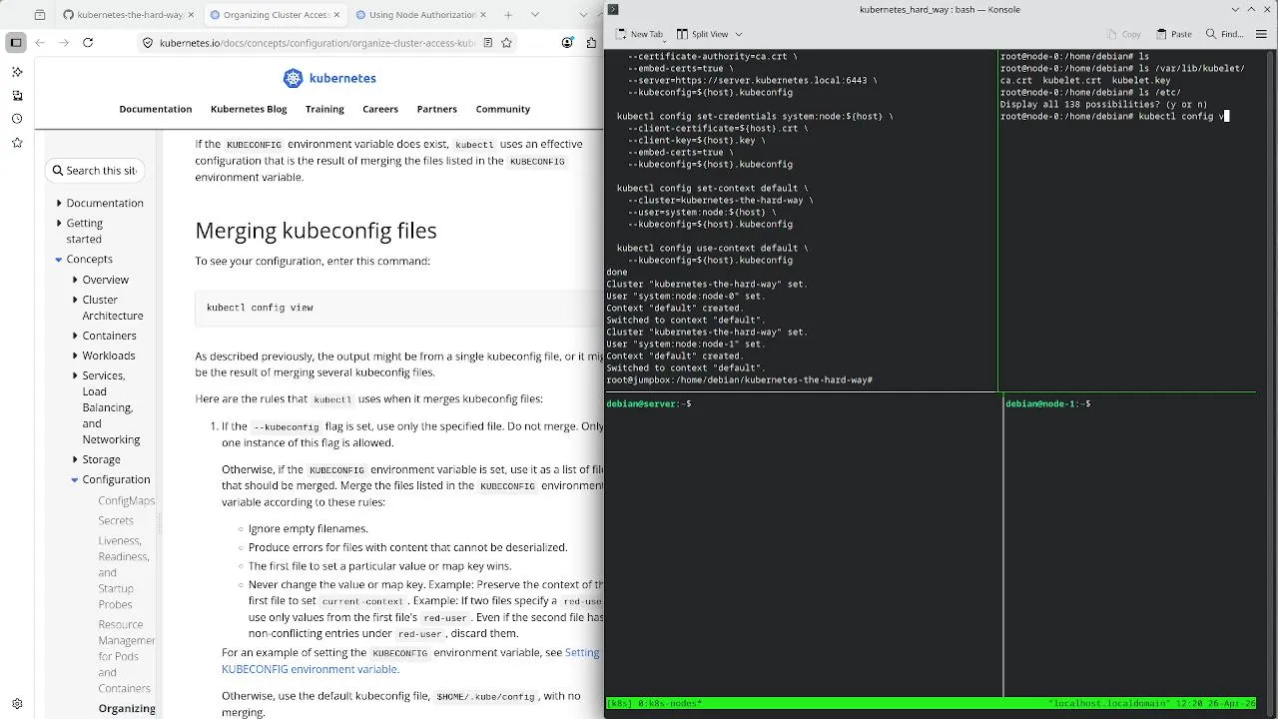
Task: Click the Kubernetes logo
Action: pos(329,78)
